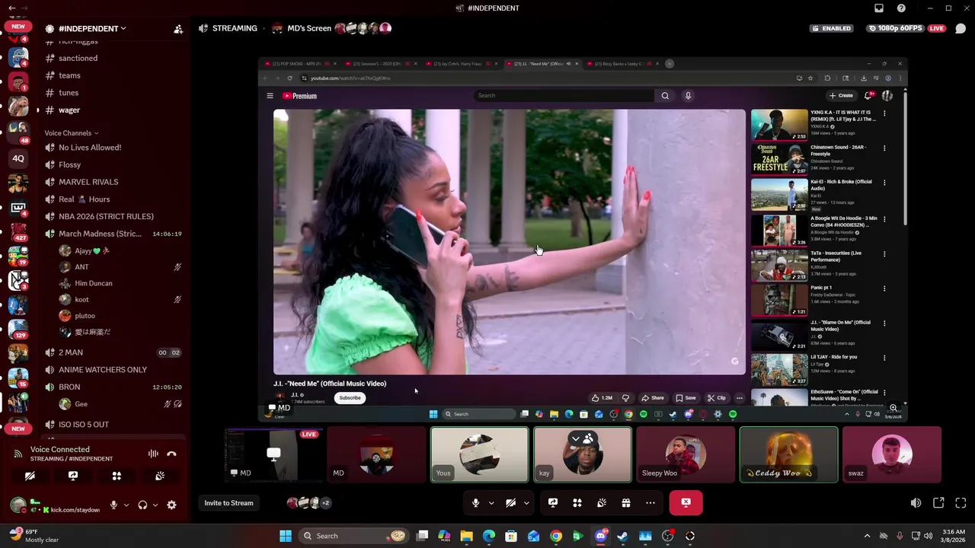Click share screen icon in stream control bar
Viewport: 975px width, 548px height.
point(553,503)
